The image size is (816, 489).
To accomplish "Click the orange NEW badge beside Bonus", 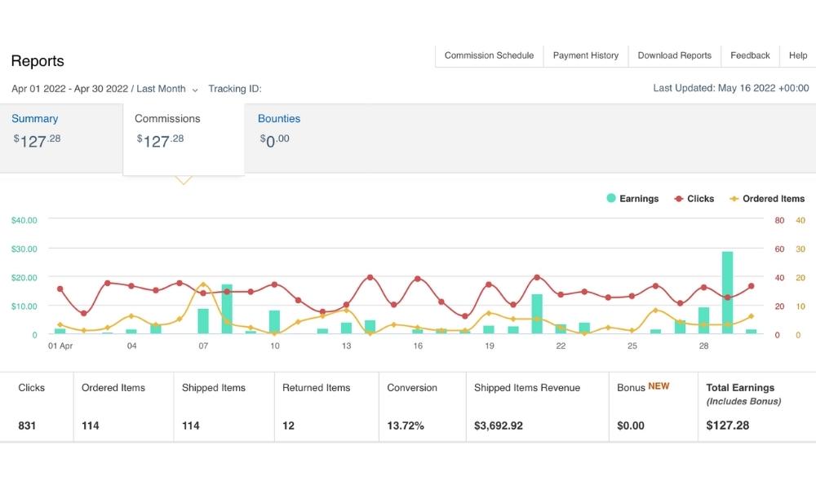I will click(x=659, y=386).
